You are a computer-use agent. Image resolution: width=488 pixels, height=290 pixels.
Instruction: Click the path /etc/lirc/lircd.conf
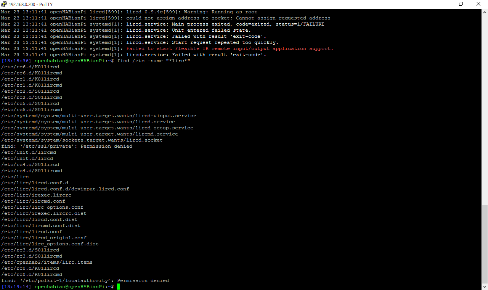pyautogui.click(x=32, y=231)
